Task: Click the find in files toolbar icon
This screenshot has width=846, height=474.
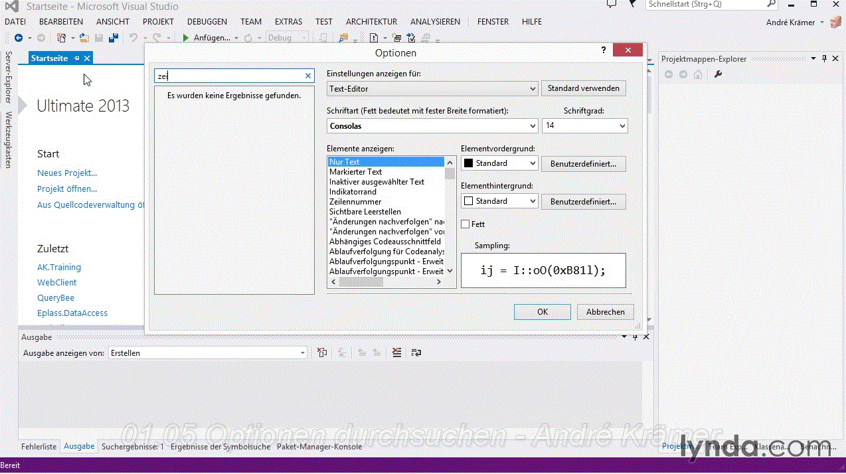Action: [x=343, y=38]
